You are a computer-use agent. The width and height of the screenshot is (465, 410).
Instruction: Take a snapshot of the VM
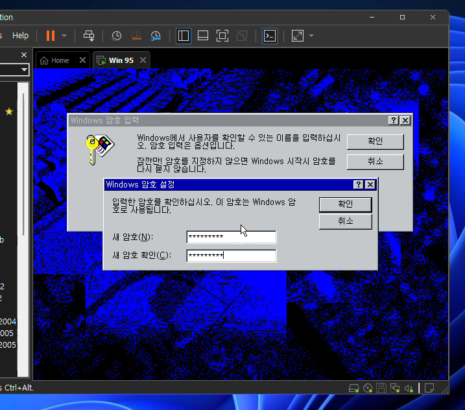point(117,36)
